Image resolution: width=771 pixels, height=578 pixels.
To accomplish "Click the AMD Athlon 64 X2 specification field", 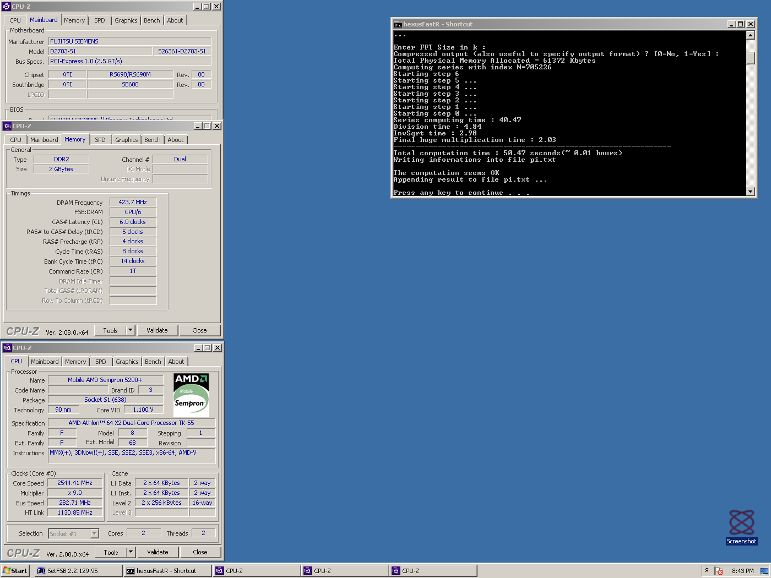I will coord(131,423).
